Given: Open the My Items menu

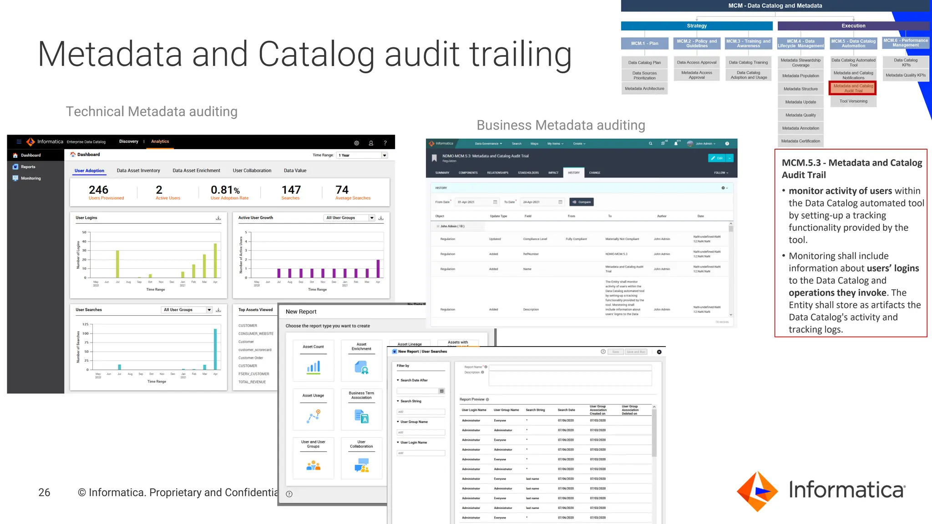Looking at the screenshot, I should coord(555,144).
